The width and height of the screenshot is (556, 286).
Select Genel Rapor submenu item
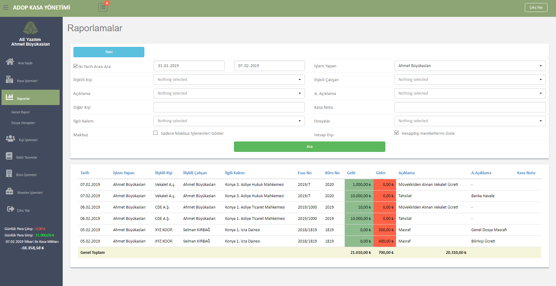pos(20,112)
